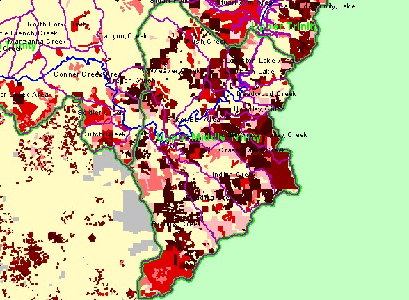Click the green Middle Trinity heading
The height and width of the screenshot is (300, 409).
pos(226,137)
